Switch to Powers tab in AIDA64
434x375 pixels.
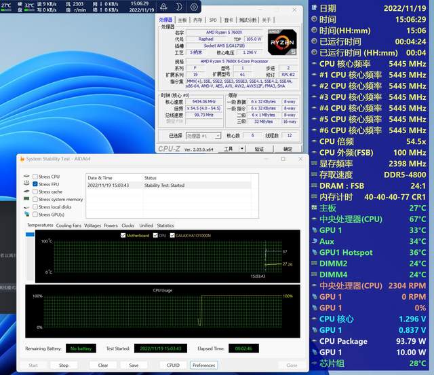111,226
